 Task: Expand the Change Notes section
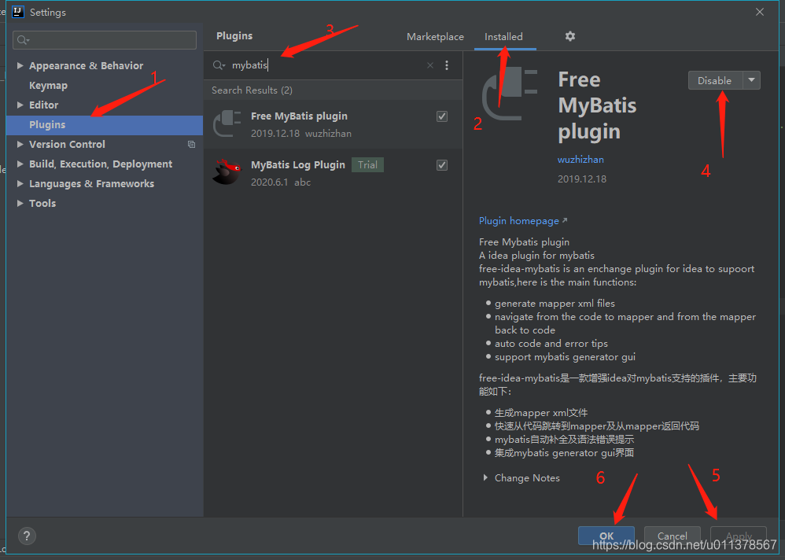(485, 478)
